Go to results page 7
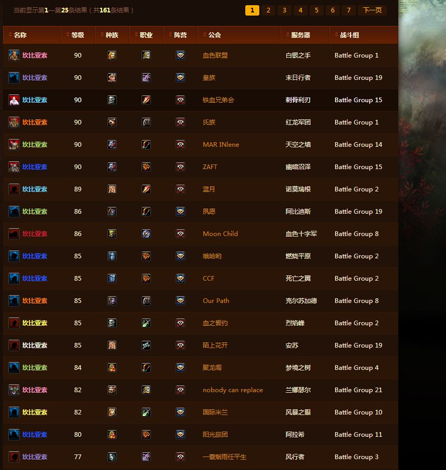446x470 pixels. (349, 10)
